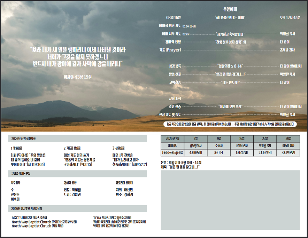Click the '글로리아 찬양대' column label
Image resolution: width=308 pixels, height=238 pixels.
tap(124, 183)
